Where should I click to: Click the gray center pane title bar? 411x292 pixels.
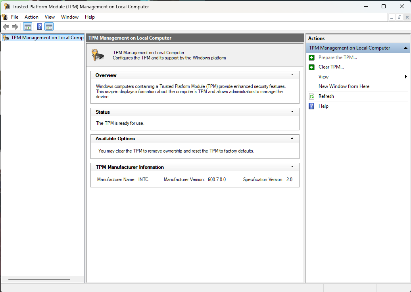(x=195, y=38)
